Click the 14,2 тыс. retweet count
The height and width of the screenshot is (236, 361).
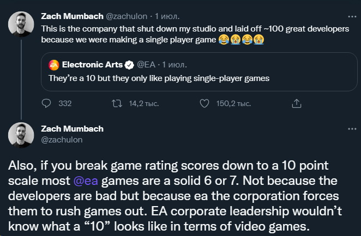(139, 103)
